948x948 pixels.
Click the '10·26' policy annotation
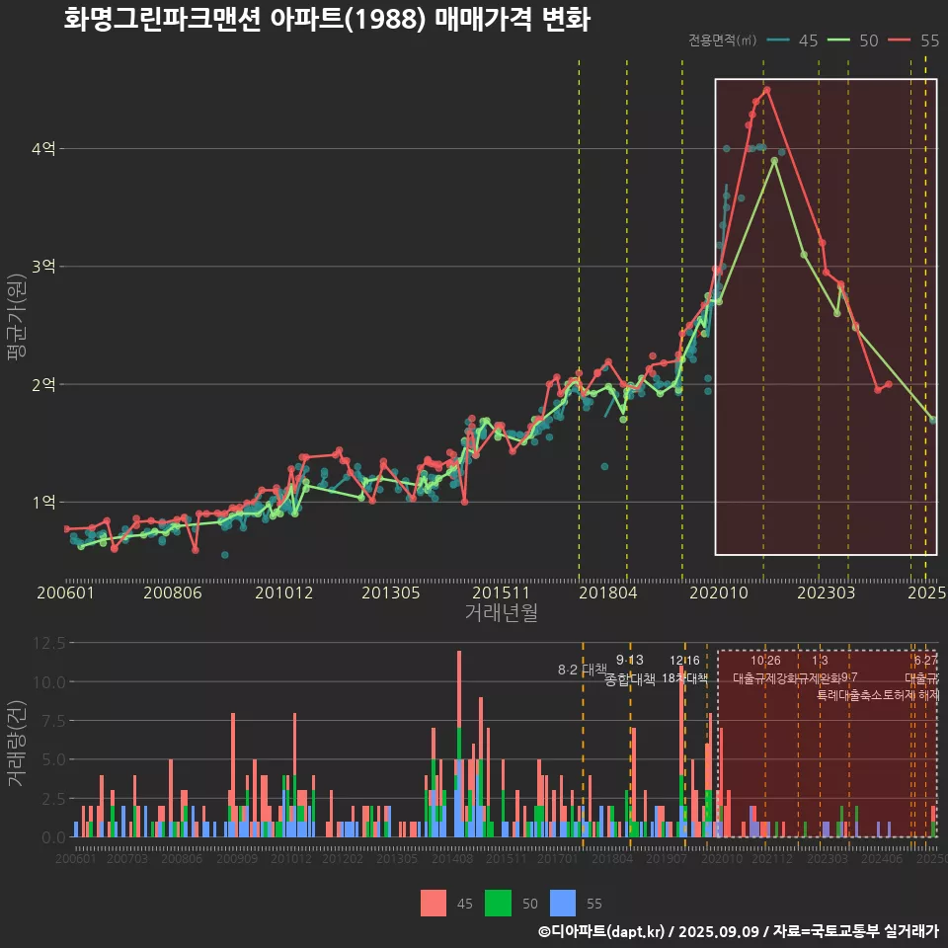[x=765, y=661]
